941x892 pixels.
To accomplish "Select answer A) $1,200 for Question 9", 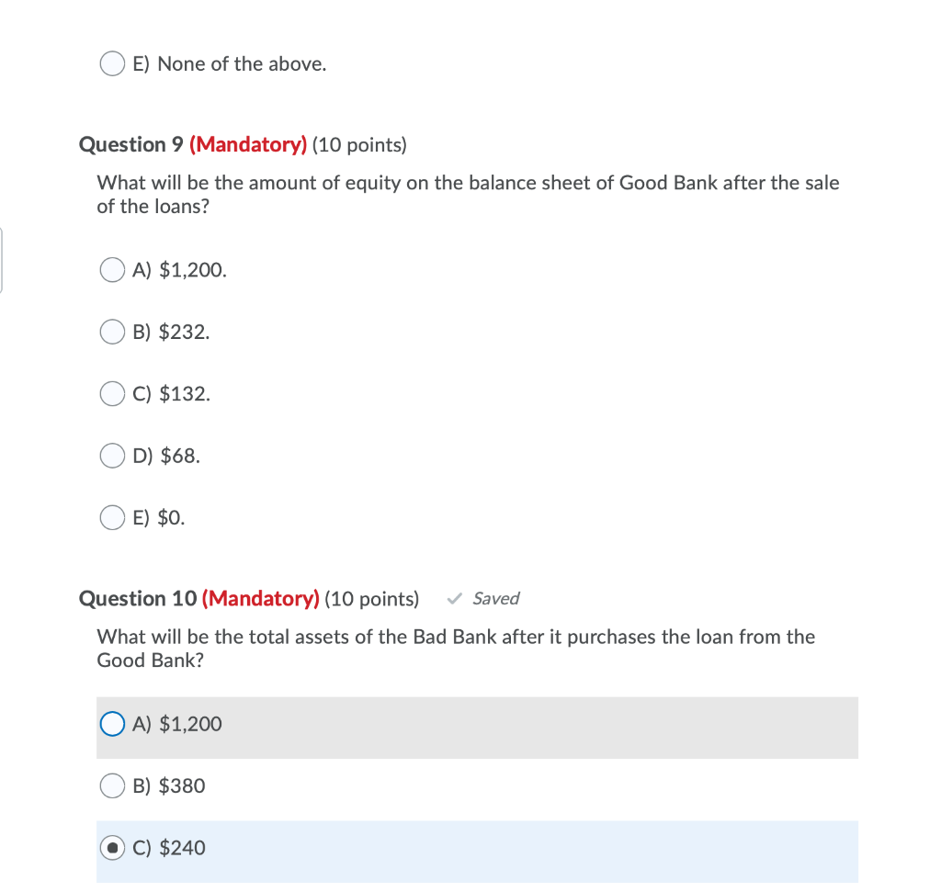I will coord(111,269).
